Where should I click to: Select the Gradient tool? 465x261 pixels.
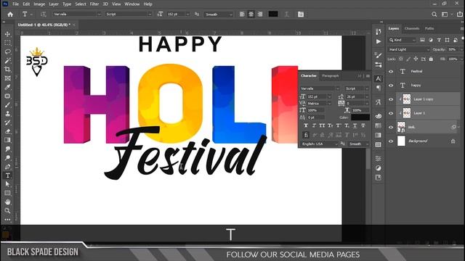point(8,140)
